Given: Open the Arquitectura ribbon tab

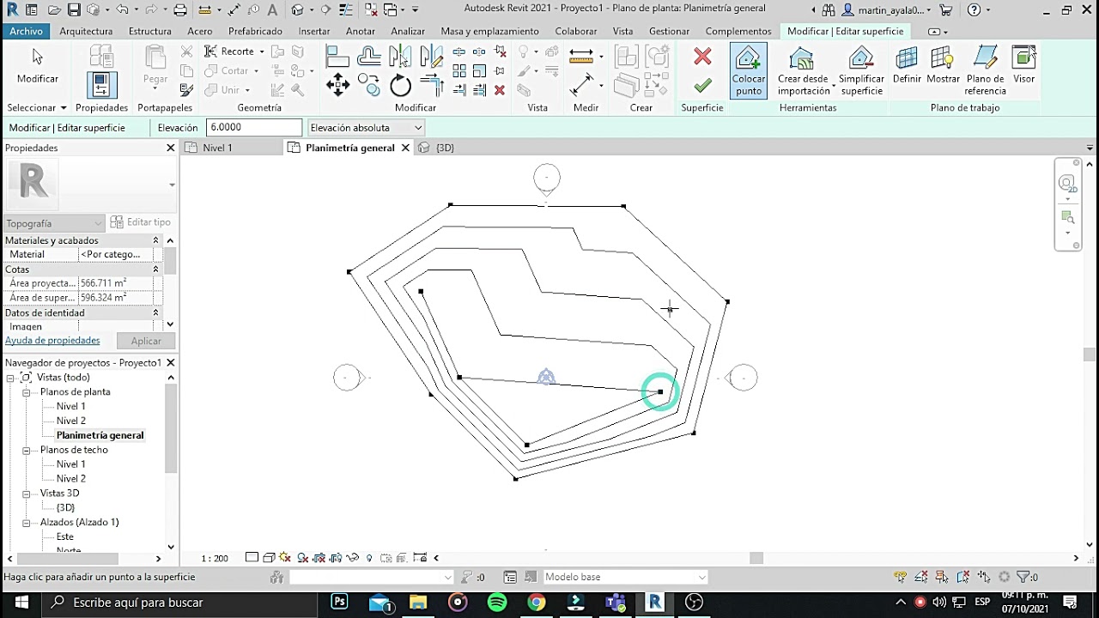Looking at the screenshot, I should [86, 31].
